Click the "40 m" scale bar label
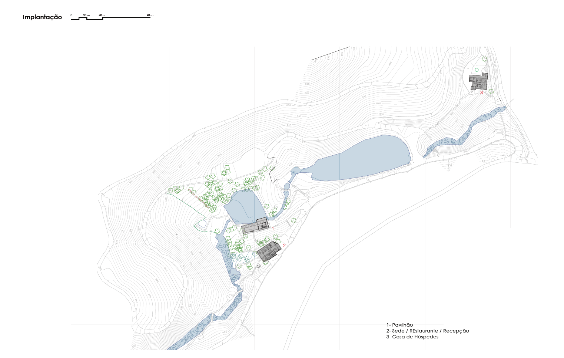 102,16
